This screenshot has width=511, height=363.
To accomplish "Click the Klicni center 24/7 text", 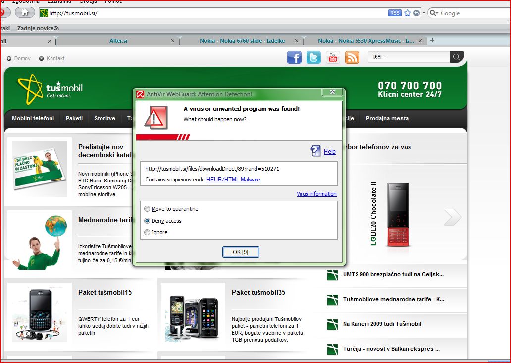I will pyautogui.click(x=409, y=94).
